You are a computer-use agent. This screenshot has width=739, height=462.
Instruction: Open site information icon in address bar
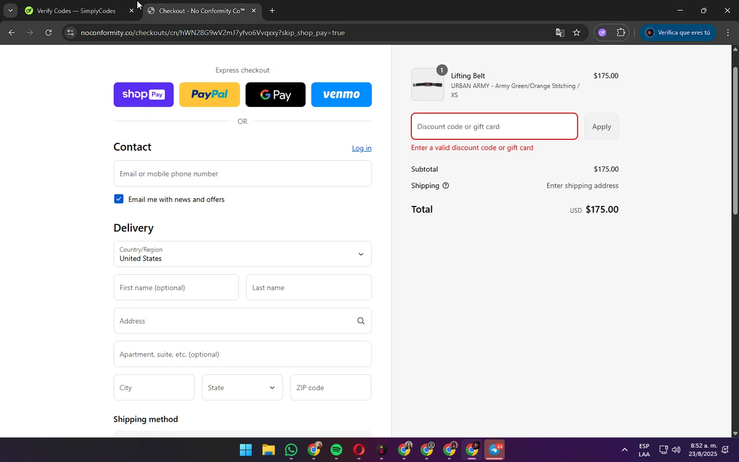70,33
